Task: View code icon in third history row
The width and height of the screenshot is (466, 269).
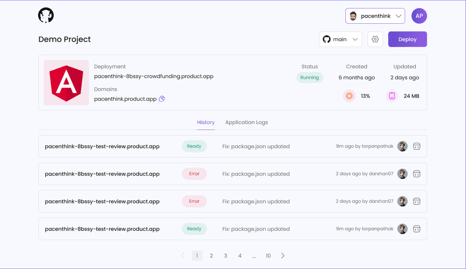Action: pyautogui.click(x=417, y=201)
